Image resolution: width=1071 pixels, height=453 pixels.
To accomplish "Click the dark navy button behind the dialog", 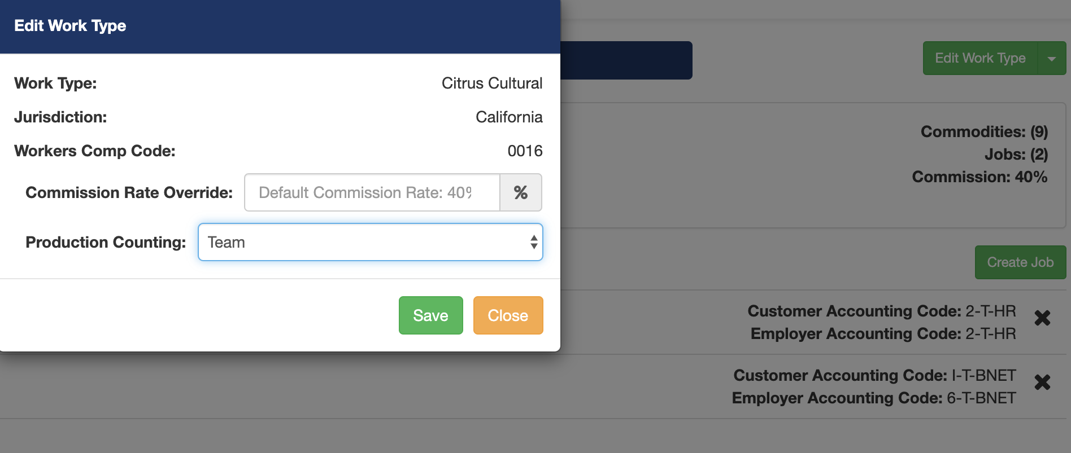I will [627, 60].
